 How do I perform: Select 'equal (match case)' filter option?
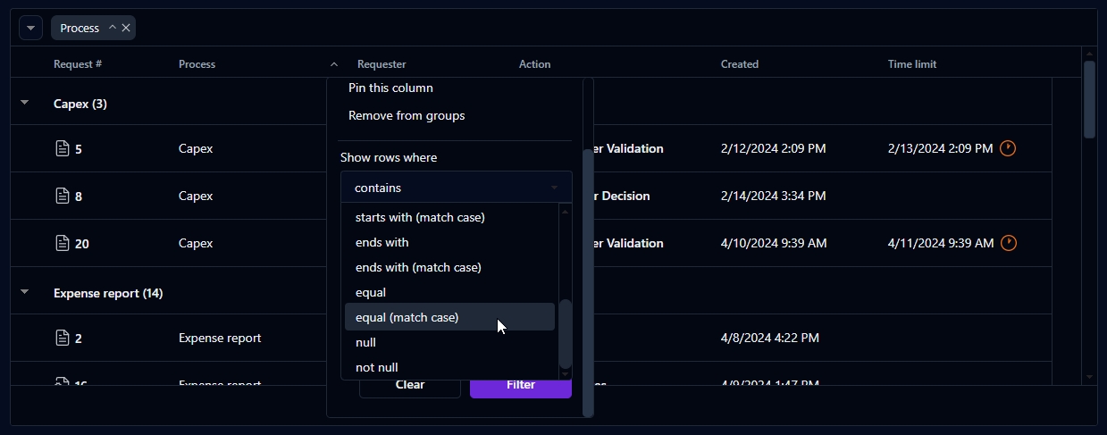pos(407,317)
